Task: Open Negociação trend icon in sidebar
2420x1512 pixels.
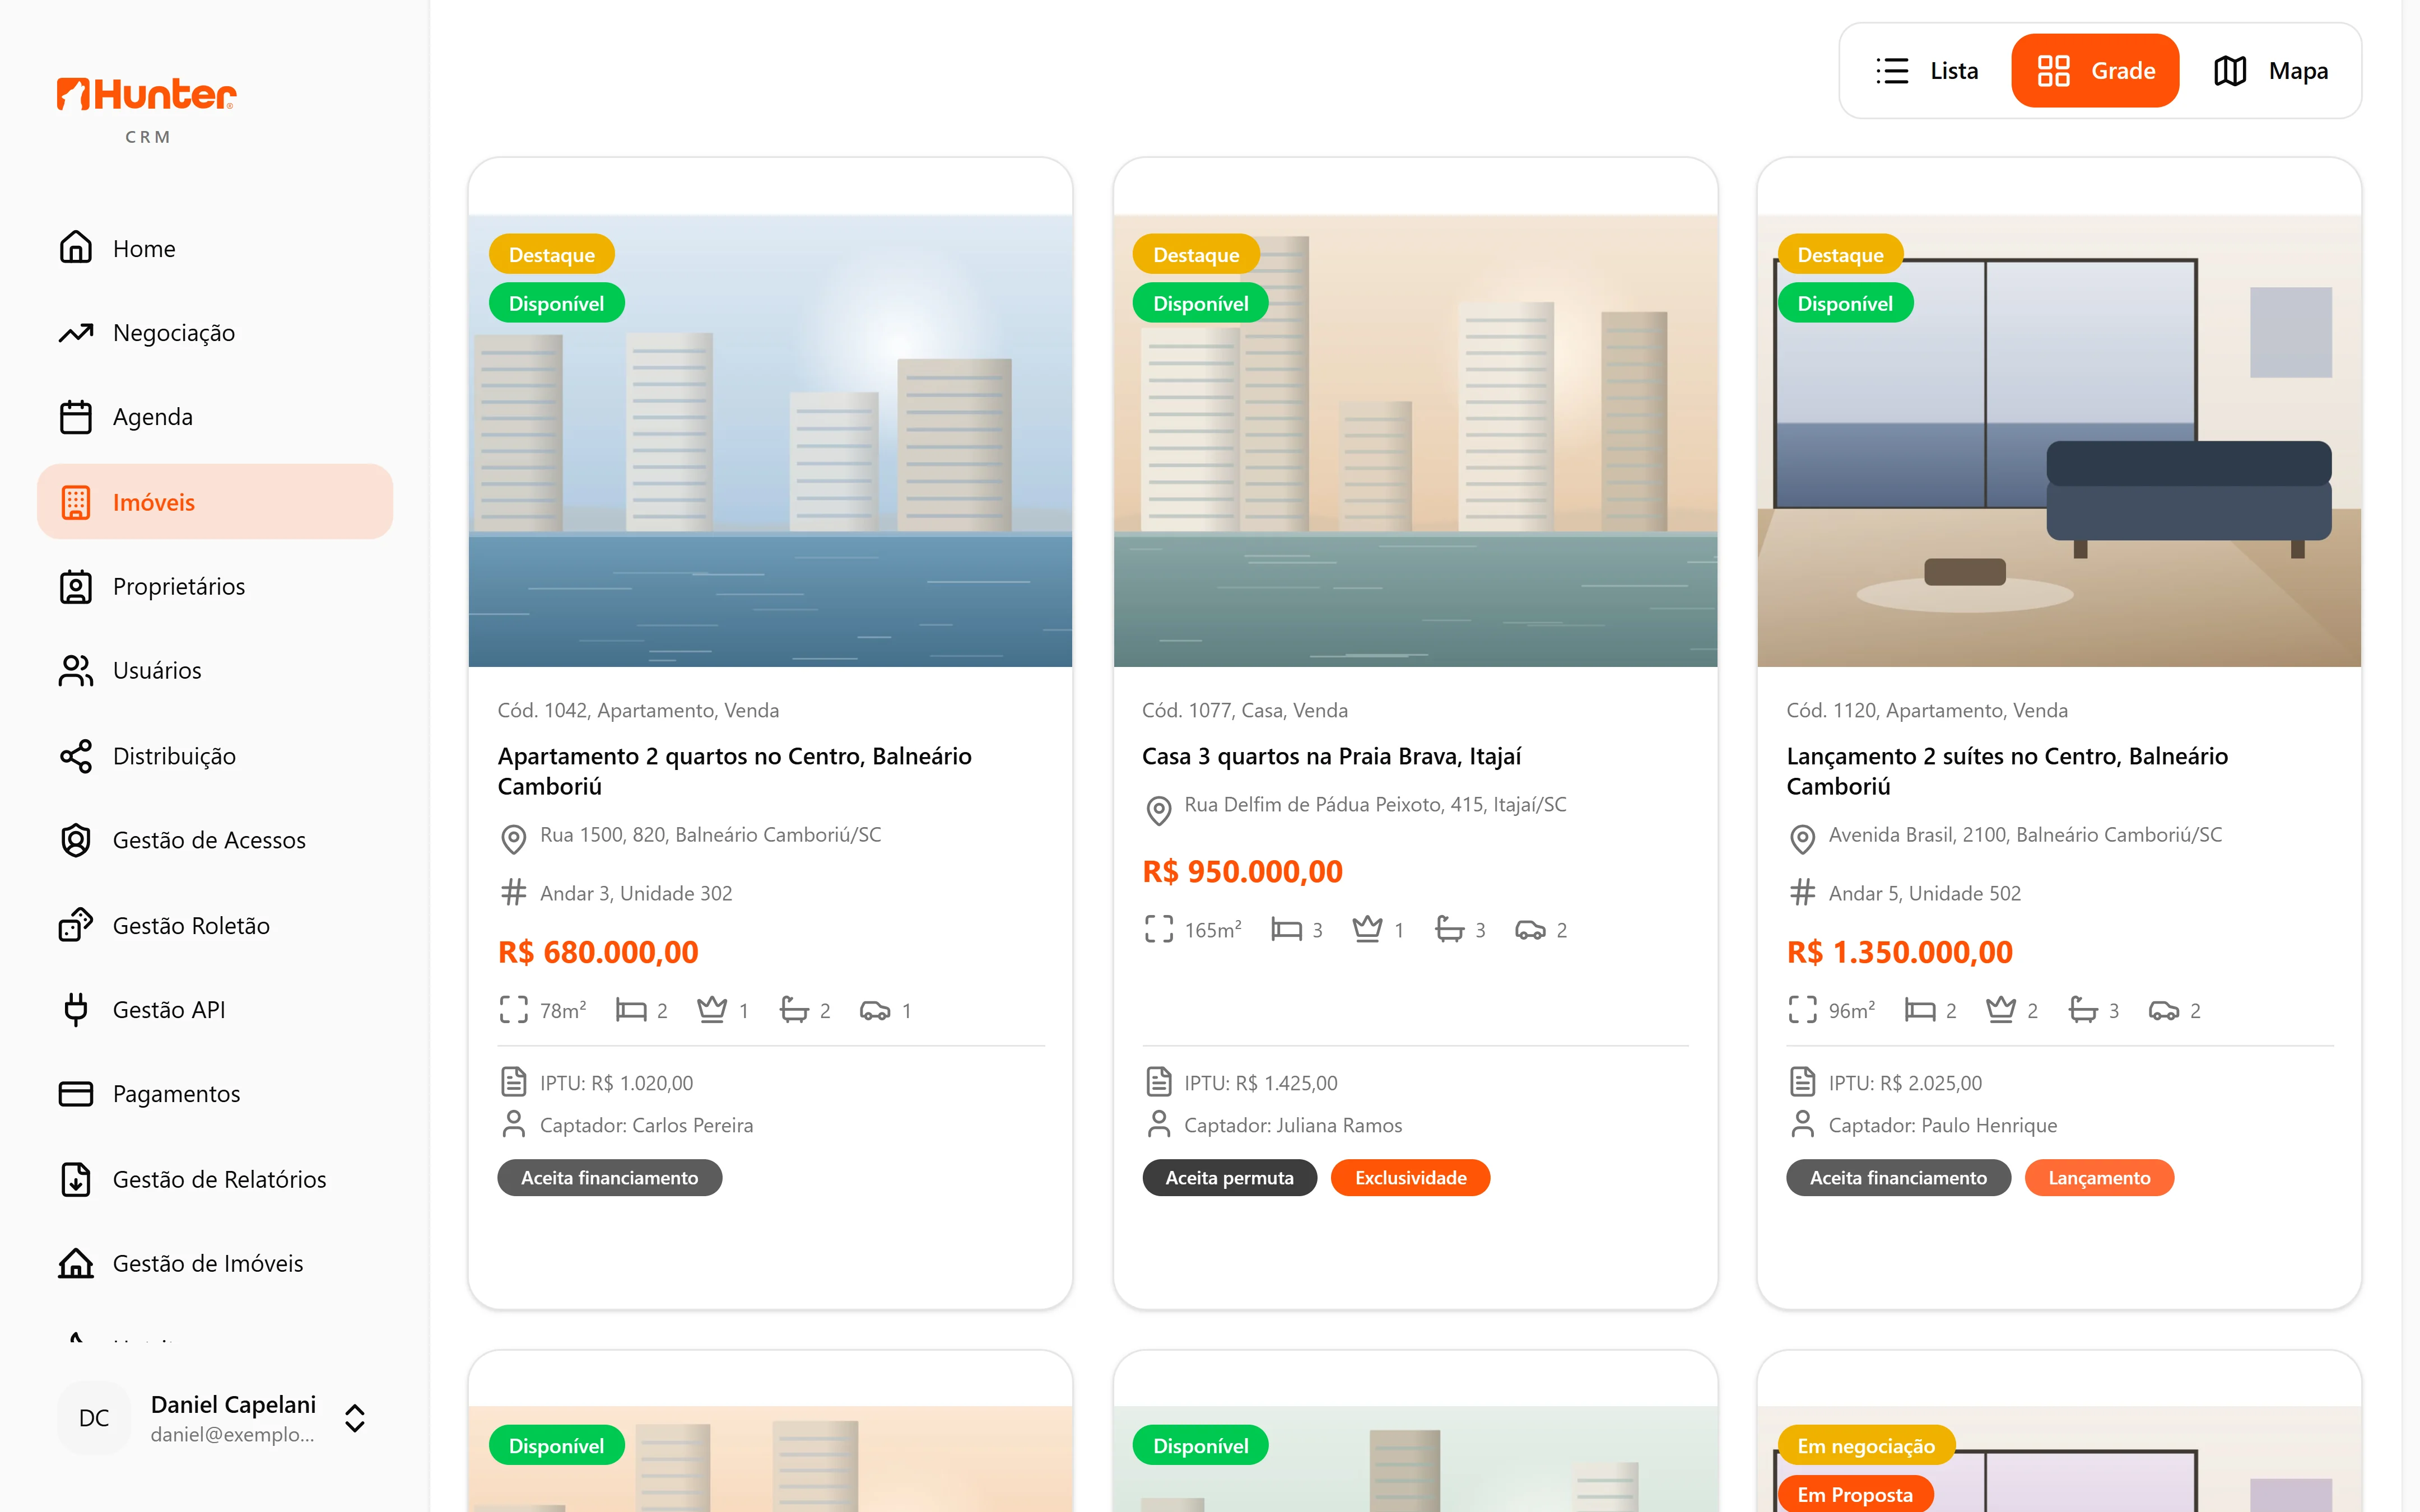Action: (76, 333)
